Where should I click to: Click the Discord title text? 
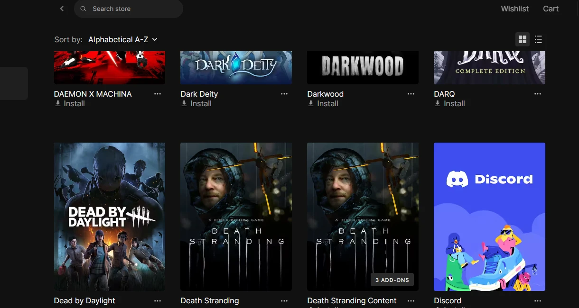tap(448, 300)
